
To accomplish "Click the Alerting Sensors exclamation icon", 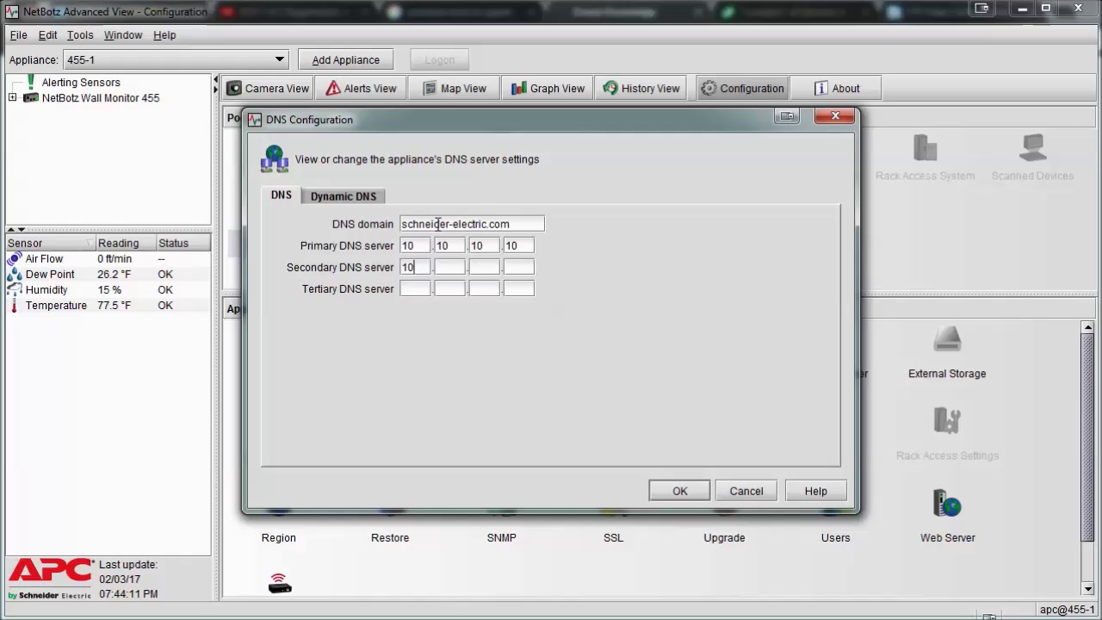I will pos(32,83).
